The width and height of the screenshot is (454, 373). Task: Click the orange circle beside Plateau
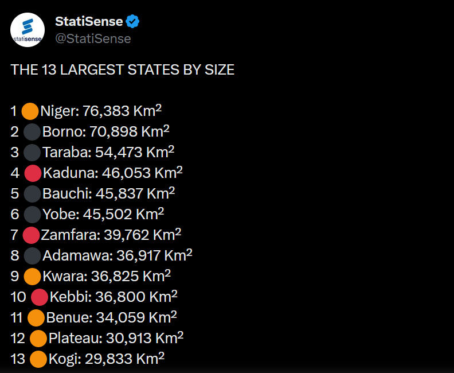pos(38,339)
